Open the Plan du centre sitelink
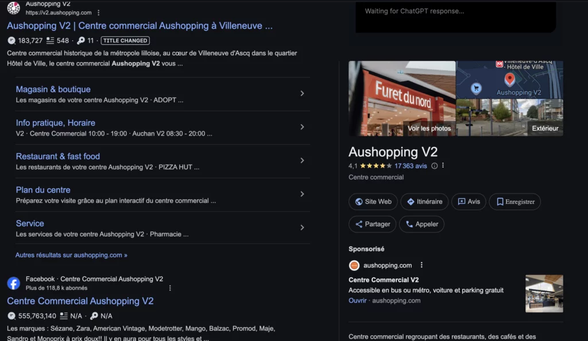This screenshot has height=341, width=588. [43, 190]
